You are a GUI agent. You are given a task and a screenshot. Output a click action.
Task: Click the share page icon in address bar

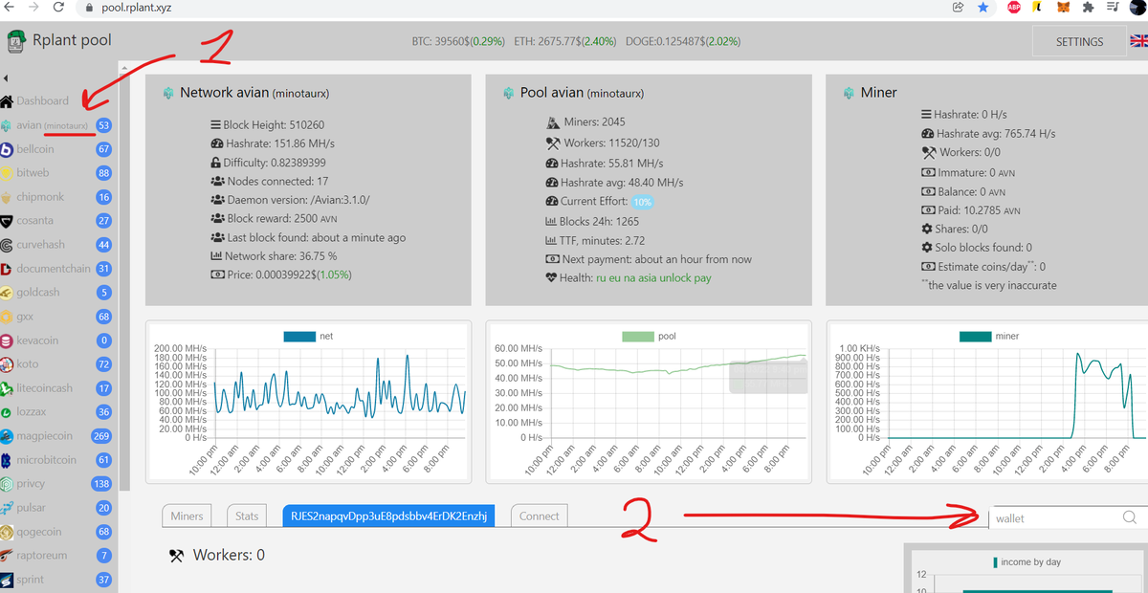pos(958,8)
